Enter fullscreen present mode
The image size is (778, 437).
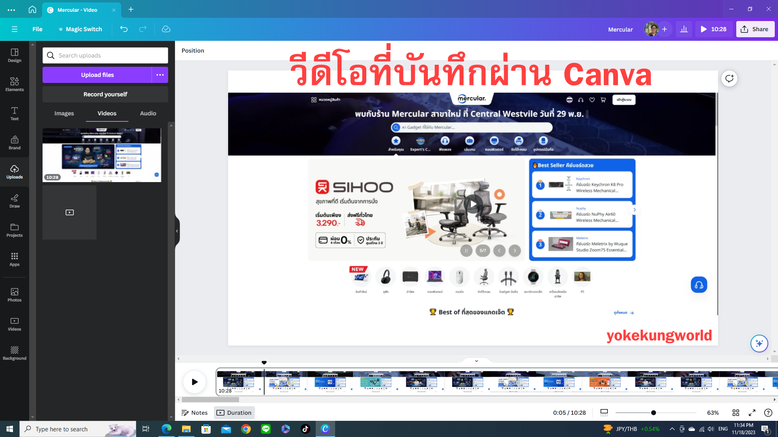(x=752, y=413)
